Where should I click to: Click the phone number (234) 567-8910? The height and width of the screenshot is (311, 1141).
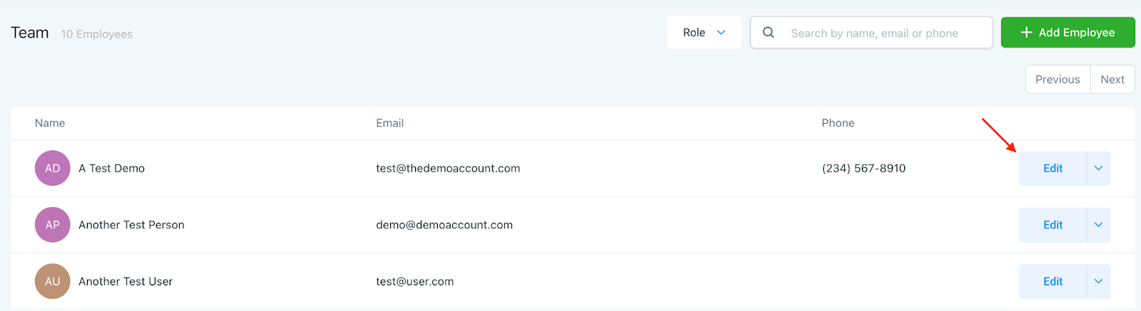[864, 169]
